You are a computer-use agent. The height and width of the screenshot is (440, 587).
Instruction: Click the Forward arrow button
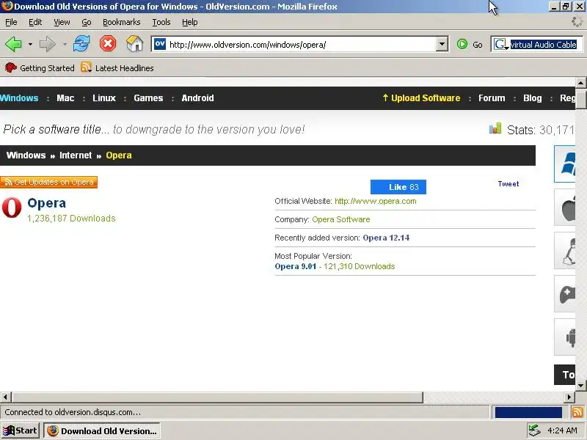tap(47, 44)
